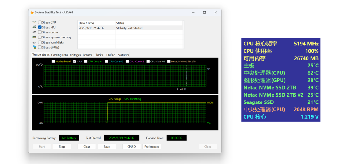
Task: Enable the Stress GPU(s) checkbox
Action: point(40,47)
